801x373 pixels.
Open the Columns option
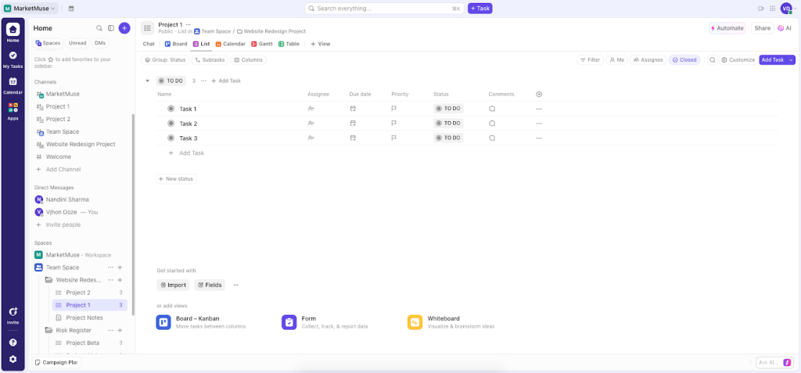pyautogui.click(x=248, y=59)
